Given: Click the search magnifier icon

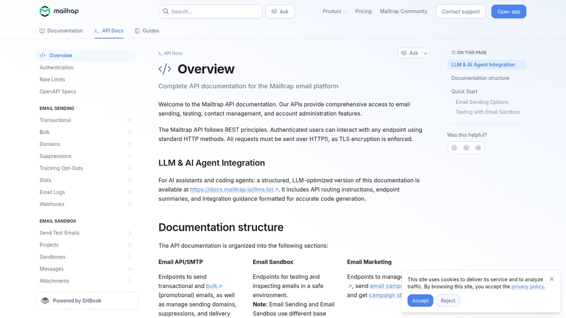Looking at the screenshot, I should coord(166,11).
